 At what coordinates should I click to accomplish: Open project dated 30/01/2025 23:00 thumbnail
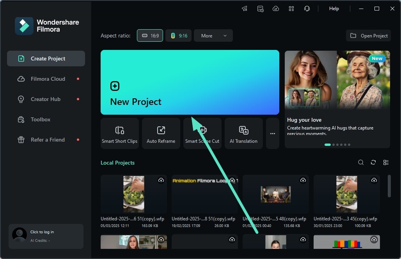pos(347,194)
